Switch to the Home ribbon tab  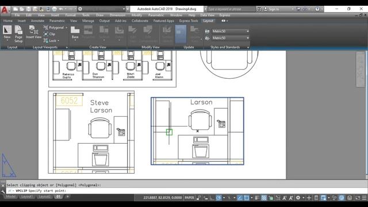pyautogui.click(x=7, y=21)
